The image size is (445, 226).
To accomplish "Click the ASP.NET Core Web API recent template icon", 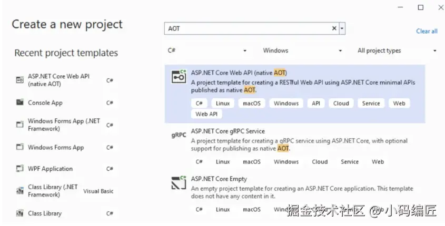I will click(19, 80).
